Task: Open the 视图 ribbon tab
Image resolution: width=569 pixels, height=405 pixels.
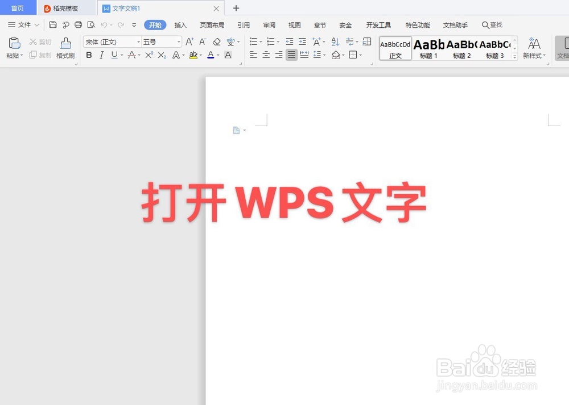Action: point(294,25)
